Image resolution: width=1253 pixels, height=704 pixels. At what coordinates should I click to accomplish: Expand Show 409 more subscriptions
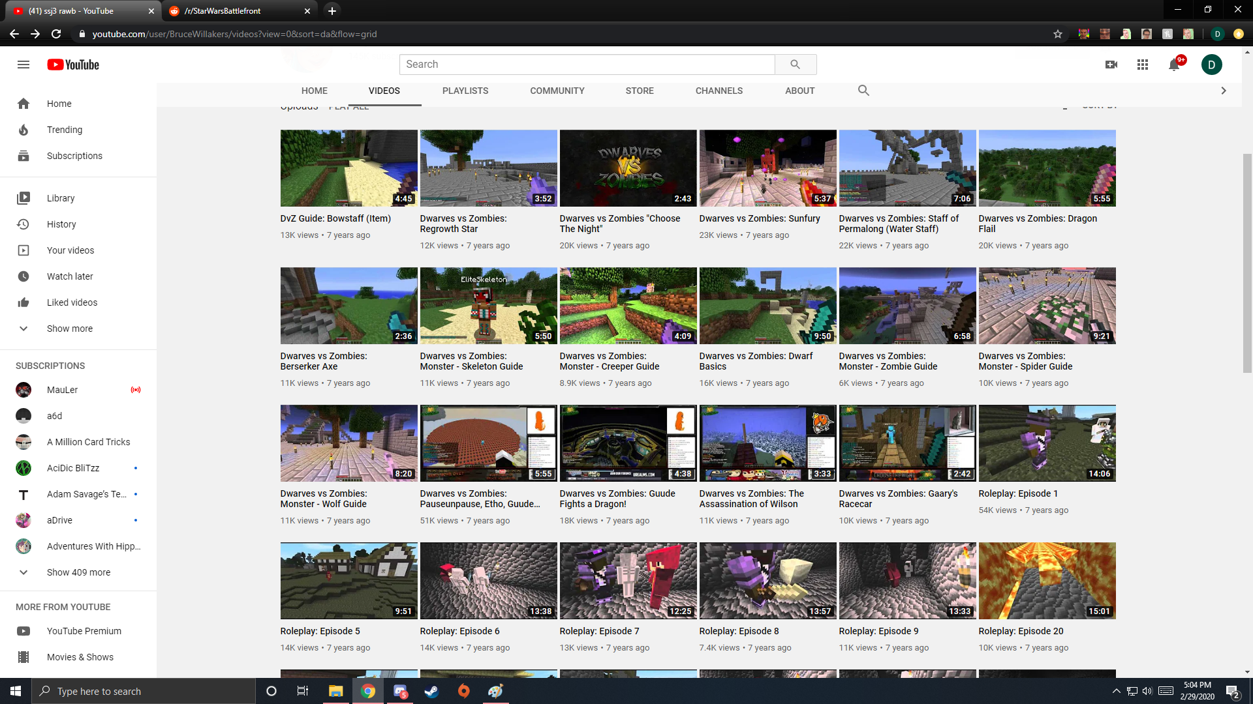[x=78, y=572]
